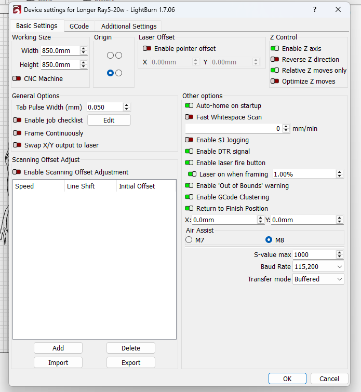This screenshot has width=361, height=392.
Task: Toggle Relative Z moves only
Action: (275, 70)
